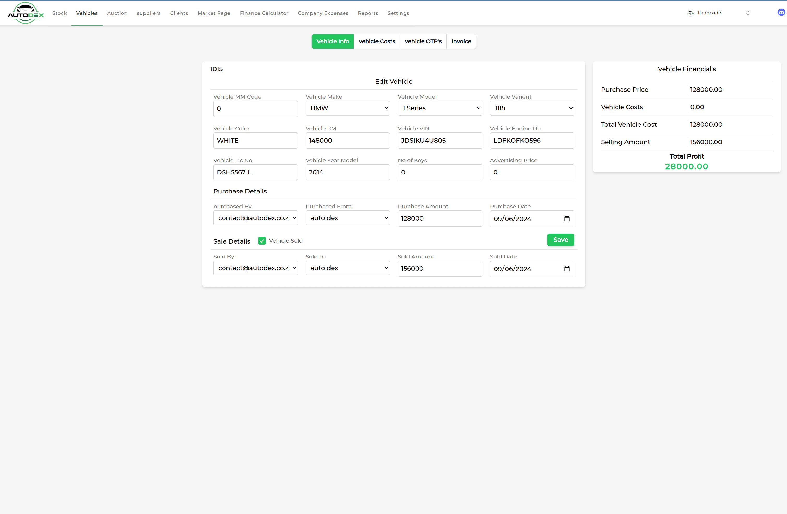
Task: Click the Purchase Details section heading
Action: (240, 191)
